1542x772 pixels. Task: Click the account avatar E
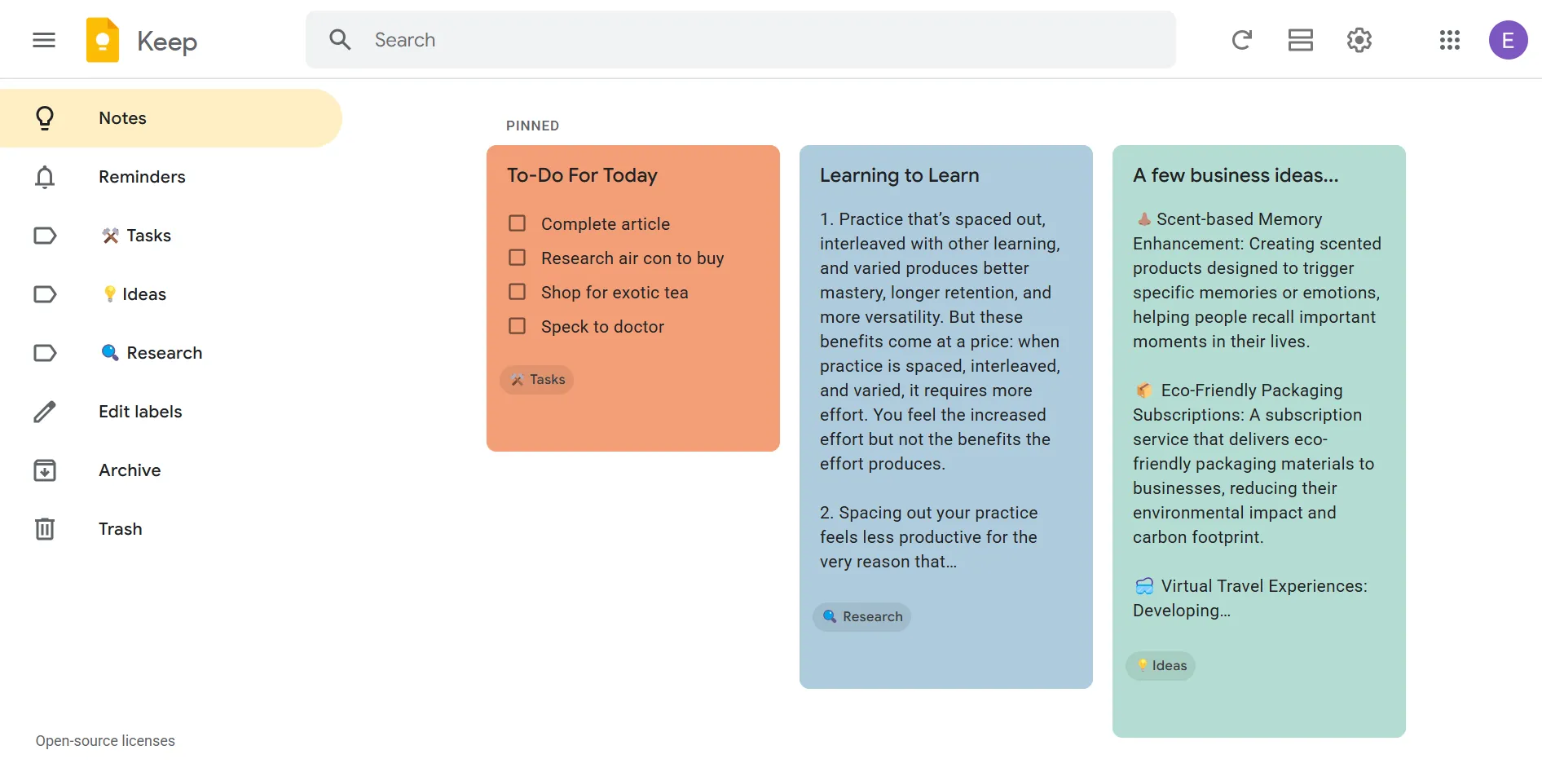[1508, 39]
